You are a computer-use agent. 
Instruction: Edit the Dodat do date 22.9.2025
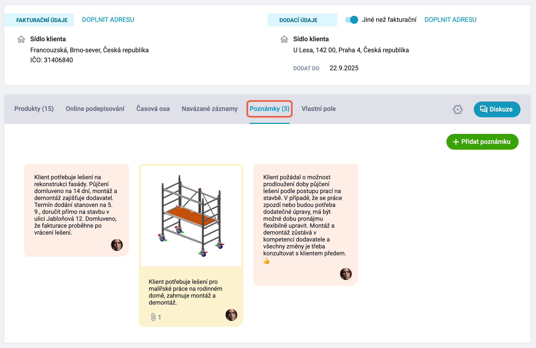pos(344,68)
